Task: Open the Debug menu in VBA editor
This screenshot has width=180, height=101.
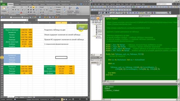Action: (x=118, y=4)
